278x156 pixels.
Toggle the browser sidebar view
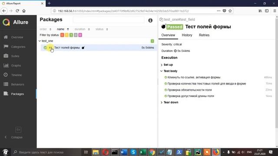[x=267, y=11]
